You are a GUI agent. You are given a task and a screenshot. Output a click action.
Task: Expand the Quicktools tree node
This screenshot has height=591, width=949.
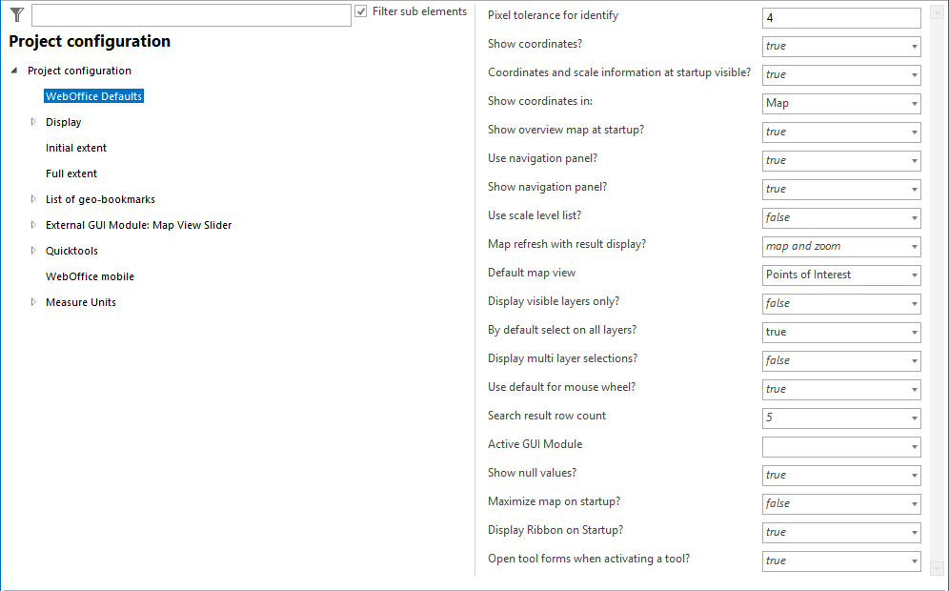[33, 251]
